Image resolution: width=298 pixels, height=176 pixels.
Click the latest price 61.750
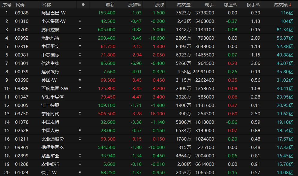(108, 46)
